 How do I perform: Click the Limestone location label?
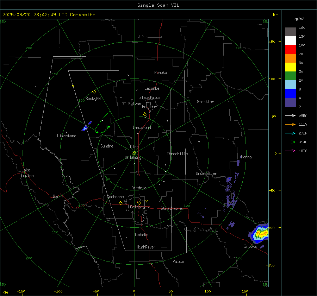click(67, 136)
